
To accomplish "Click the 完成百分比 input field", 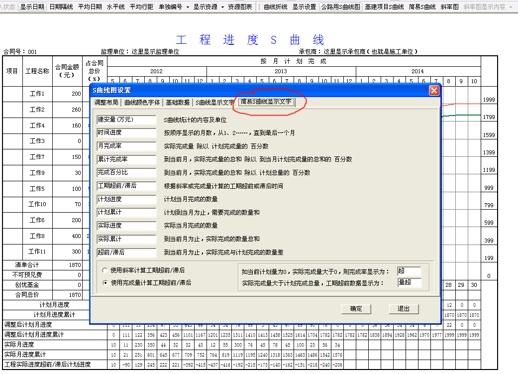I will click(x=126, y=173).
